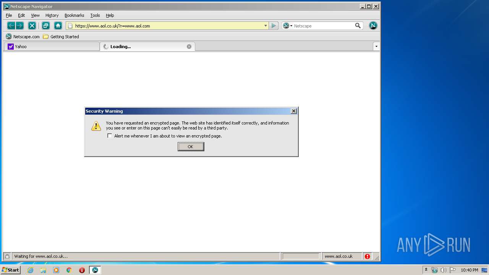Click the www.aol.co.uk status bar domain

[338, 256]
